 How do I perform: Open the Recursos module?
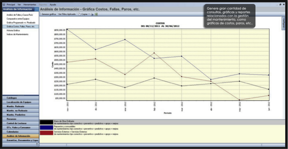point(21,119)
